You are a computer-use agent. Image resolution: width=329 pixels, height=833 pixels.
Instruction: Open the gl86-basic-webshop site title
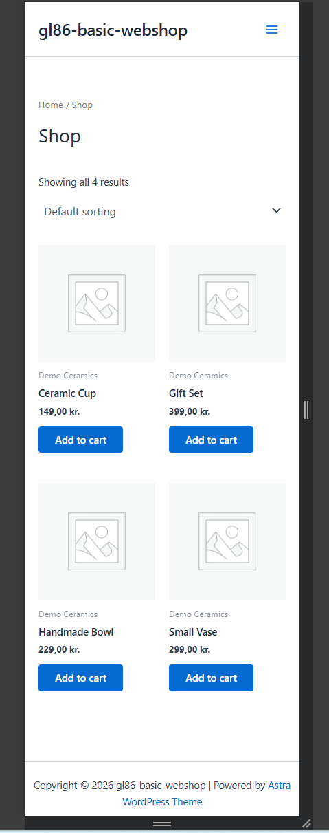click(113, 30)
